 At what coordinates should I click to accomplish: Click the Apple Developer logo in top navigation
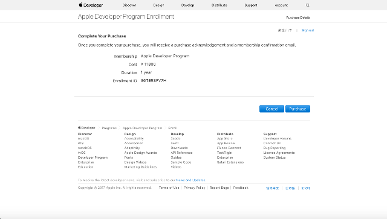coord(91,5)
